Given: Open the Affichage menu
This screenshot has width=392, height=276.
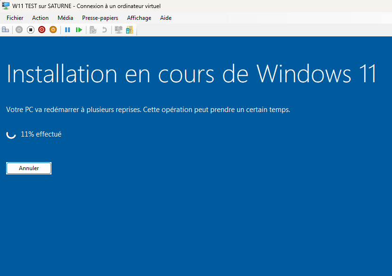Looking at the screenshot, I should point(139,18).
